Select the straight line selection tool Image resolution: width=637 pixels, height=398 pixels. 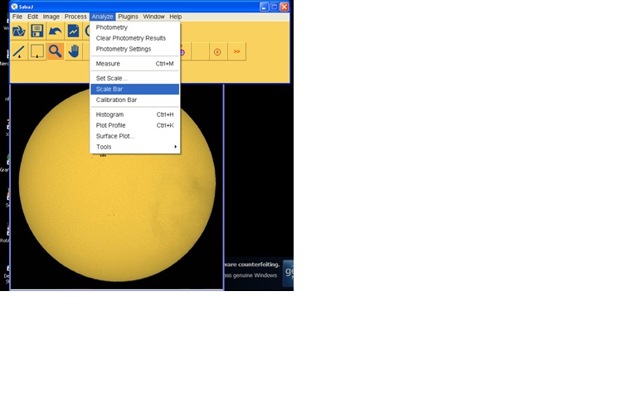18,51
